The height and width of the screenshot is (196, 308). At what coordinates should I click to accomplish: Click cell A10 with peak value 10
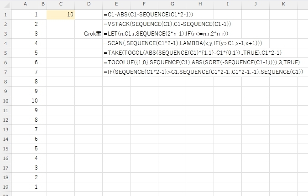(x=25, y=101)
